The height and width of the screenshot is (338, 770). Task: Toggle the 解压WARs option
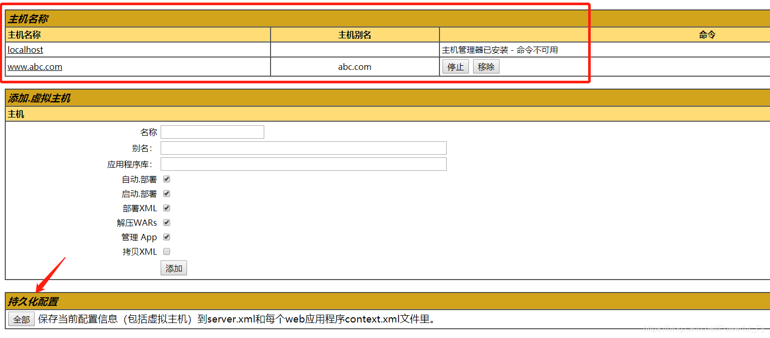point(166,222)
